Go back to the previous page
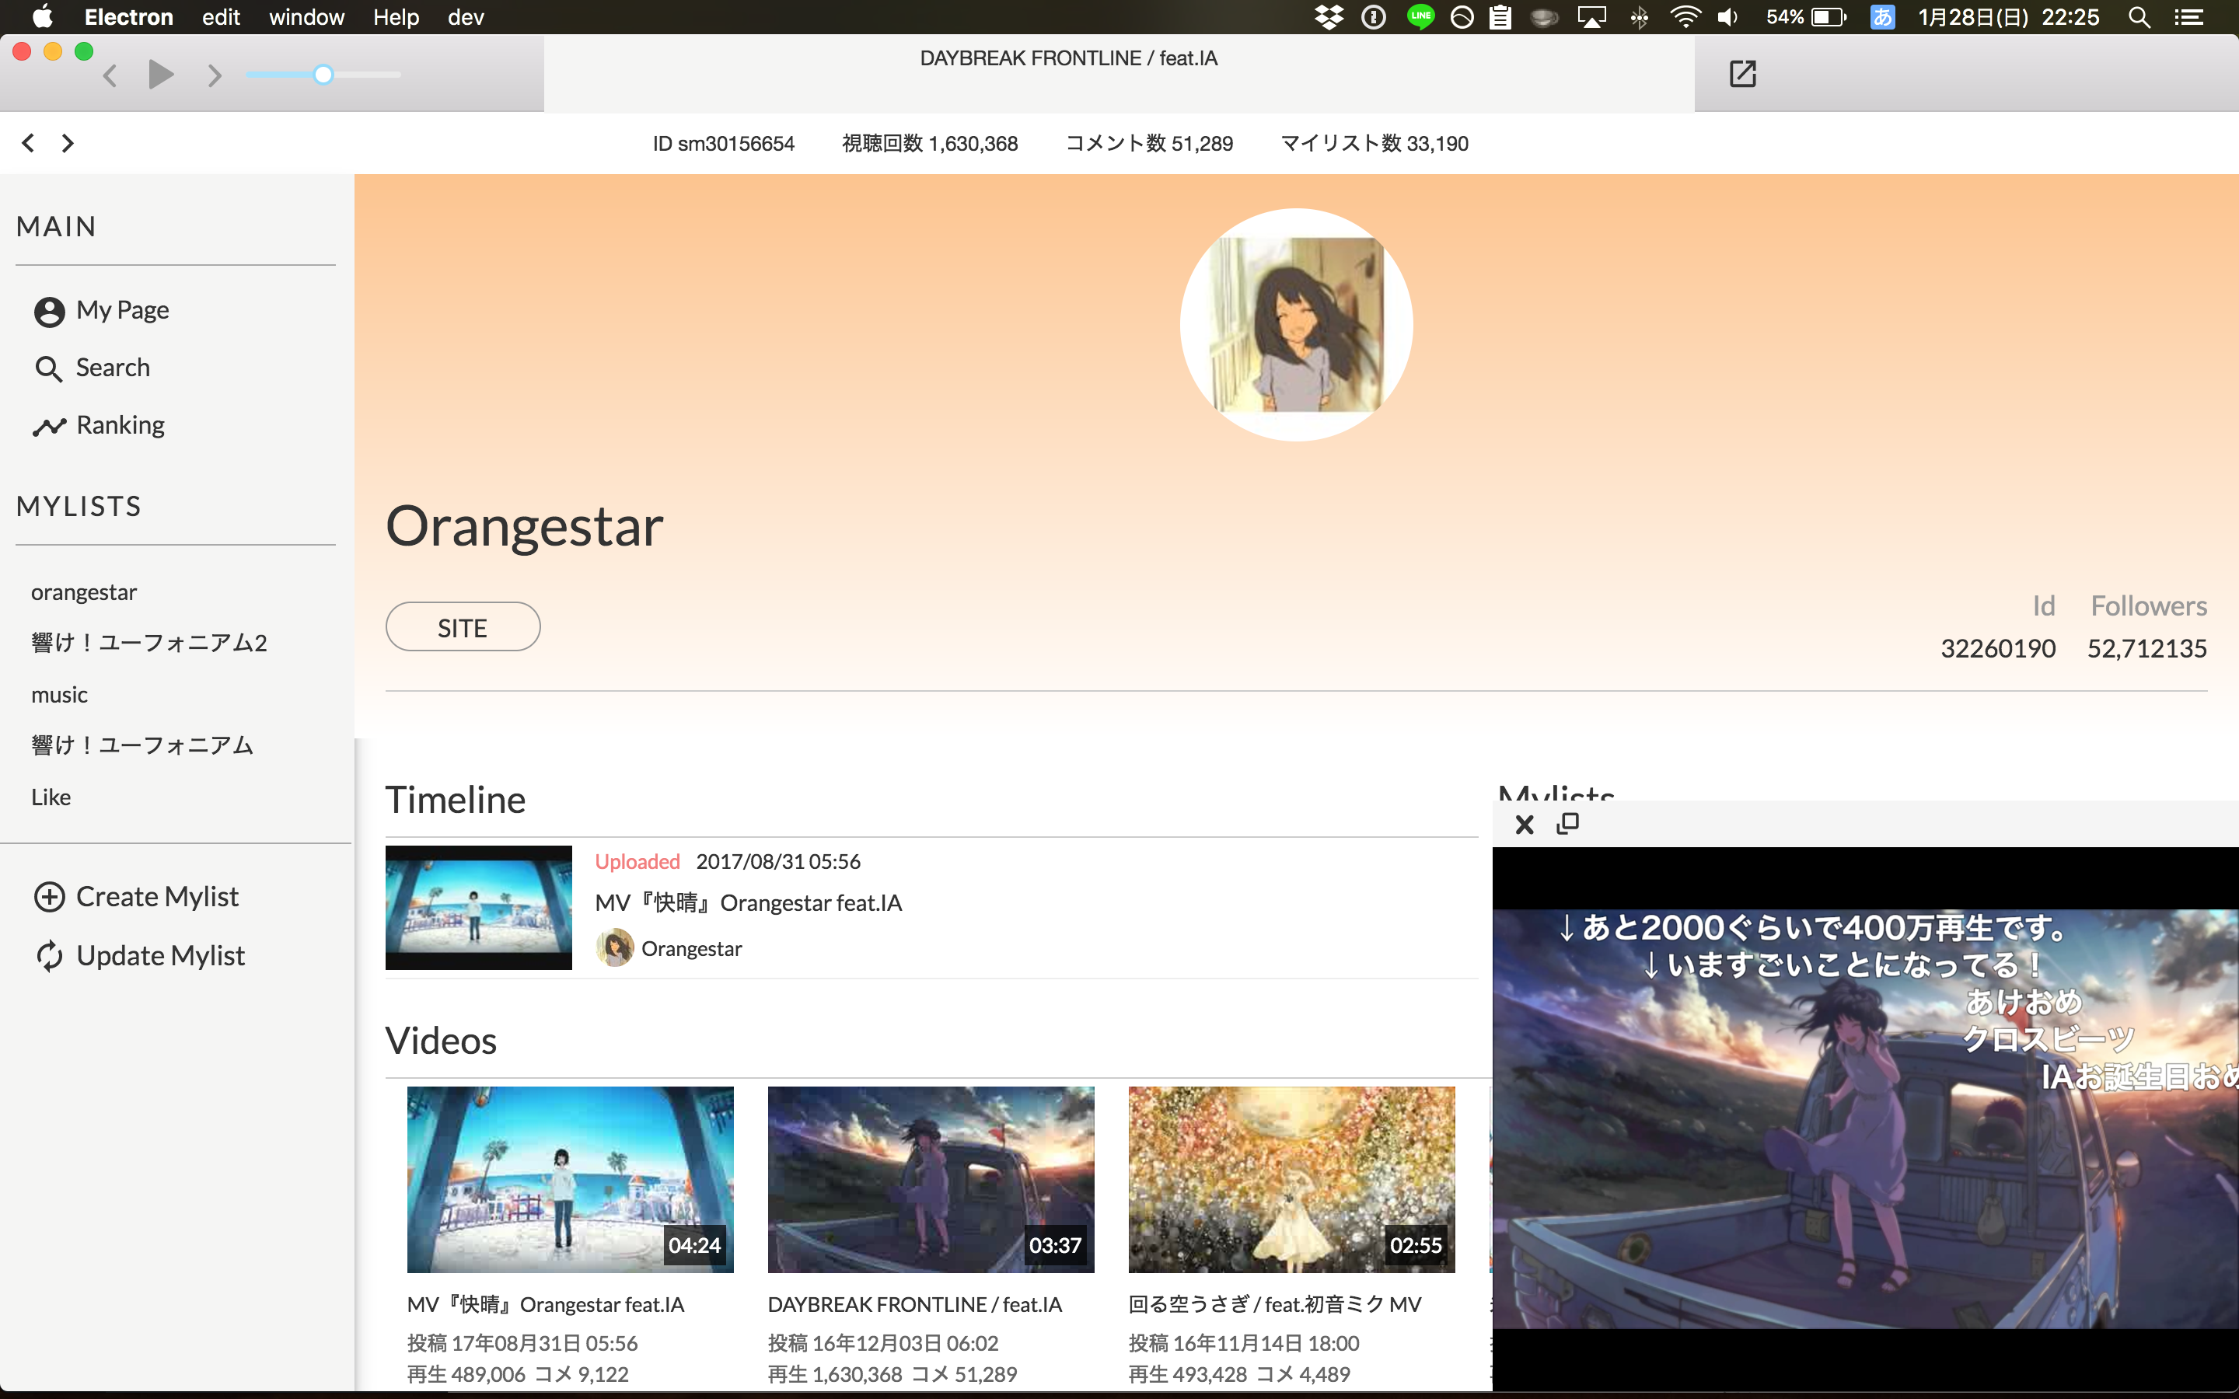 [x=29, y=142]
